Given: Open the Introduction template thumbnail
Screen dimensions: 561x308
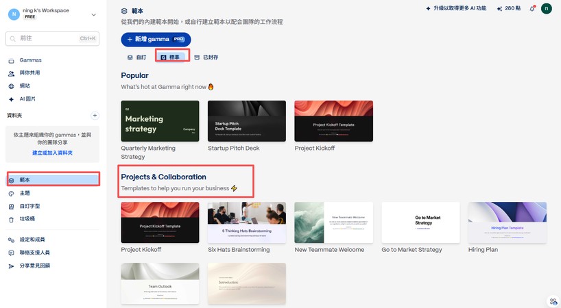Looking at the screenshot, I should [247, 284].
